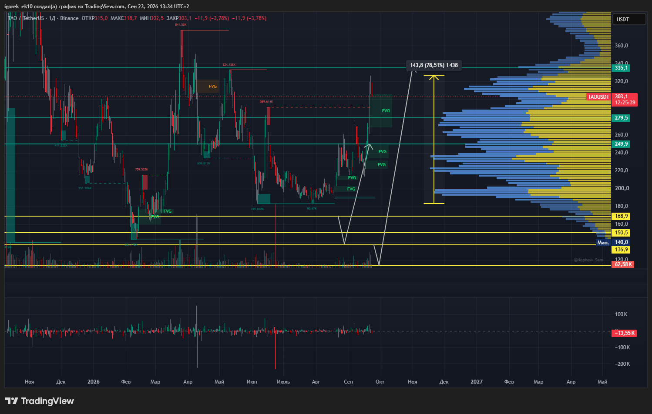Viewport: 652px width, 414px height.
Task: Click the −13,55K indicator value label
Action: point(625,333)
